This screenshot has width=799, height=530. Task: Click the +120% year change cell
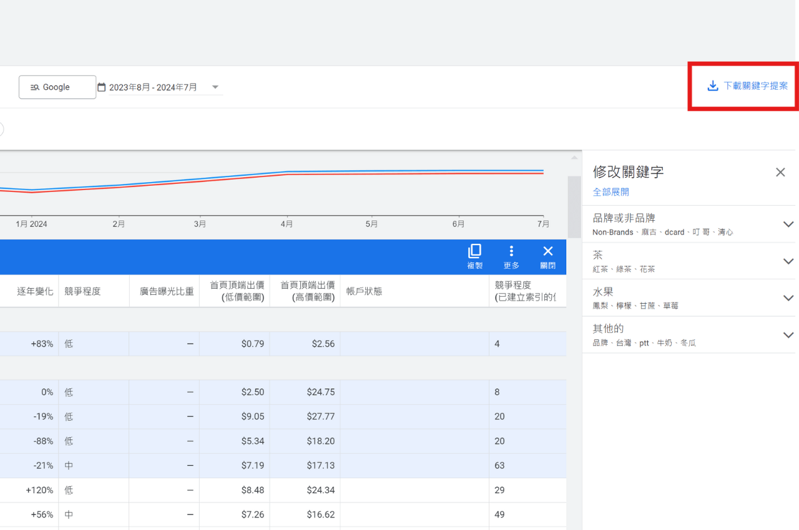tap(39, 490)
